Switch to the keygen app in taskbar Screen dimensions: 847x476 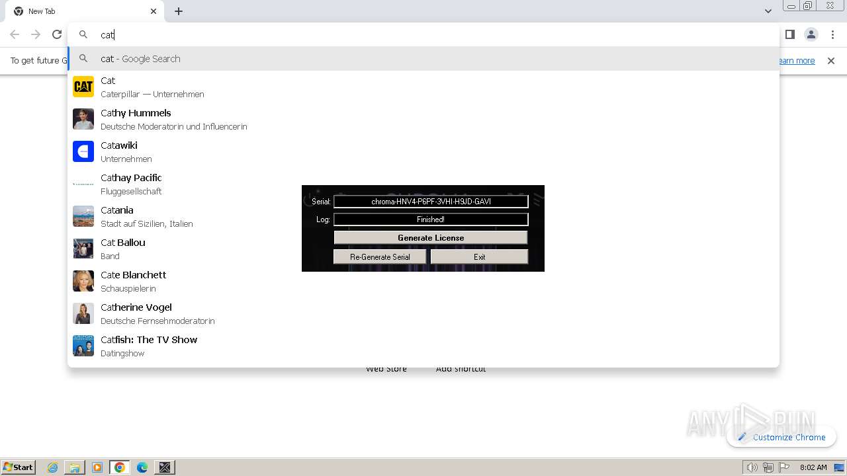click(165, 467)
